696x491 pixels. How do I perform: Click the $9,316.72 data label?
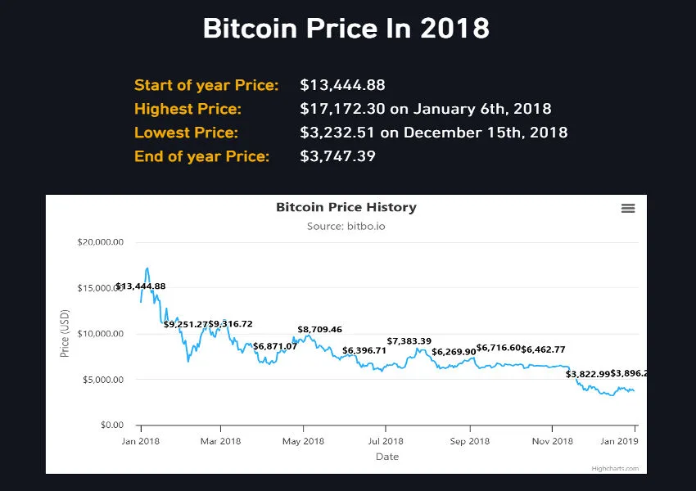pos(231,324)
